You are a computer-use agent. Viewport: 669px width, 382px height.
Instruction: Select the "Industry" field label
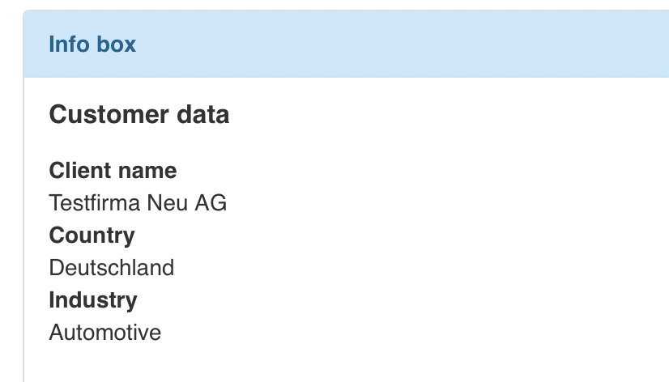click(x=93, y=300)
